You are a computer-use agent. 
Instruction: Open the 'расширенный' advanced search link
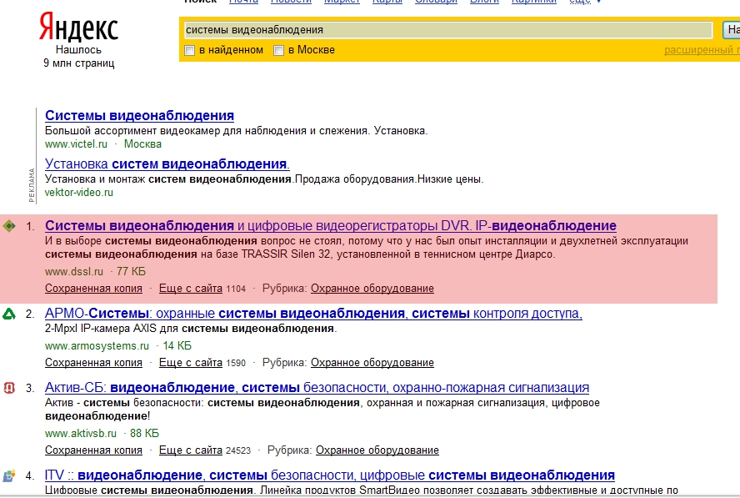point(702,50)
